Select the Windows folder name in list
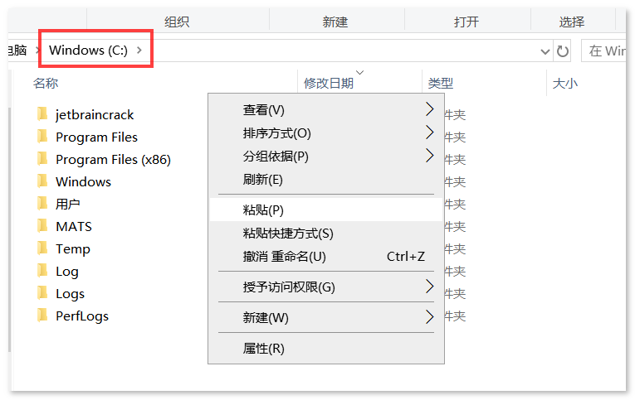Screen dimensions: 635x400 [x=84, y=182]
